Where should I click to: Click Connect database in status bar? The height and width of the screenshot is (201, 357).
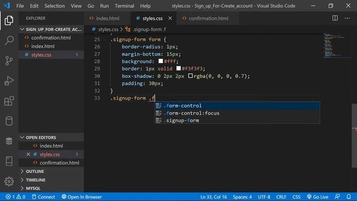coord(44,197)
